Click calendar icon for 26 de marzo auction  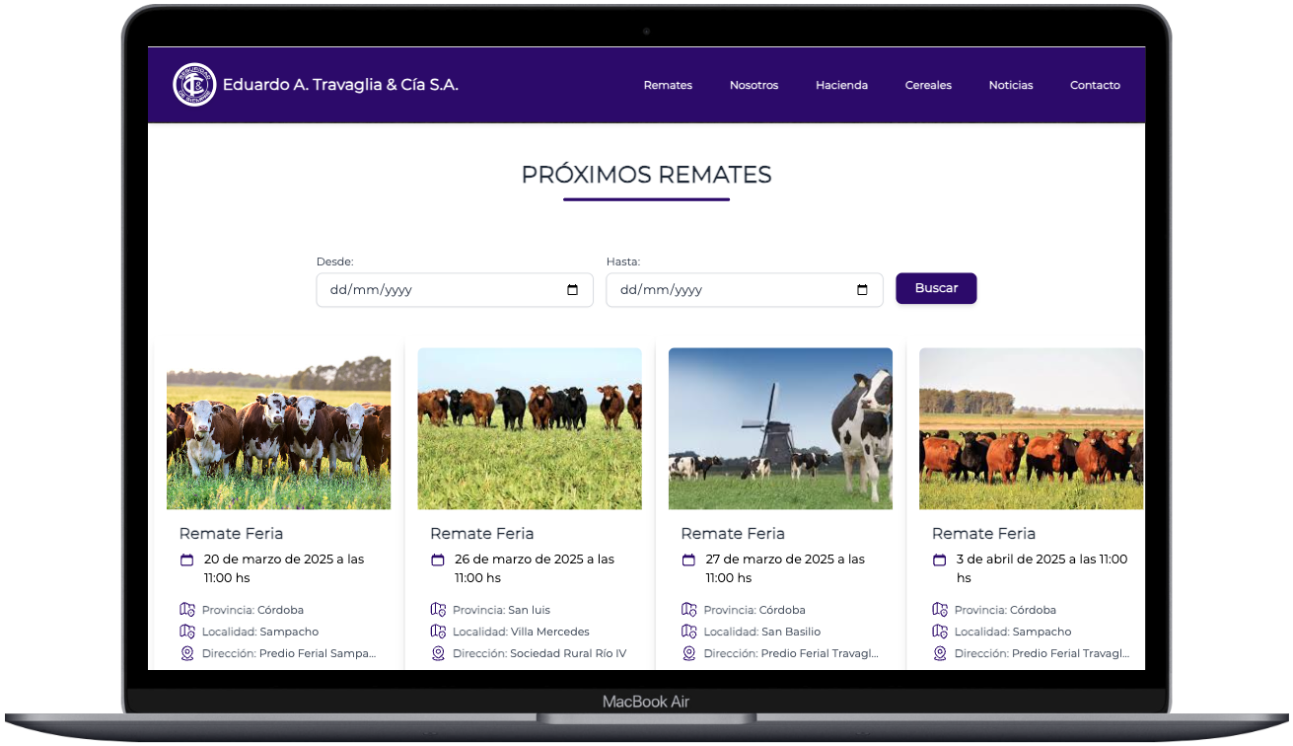[x=438, y=560]
